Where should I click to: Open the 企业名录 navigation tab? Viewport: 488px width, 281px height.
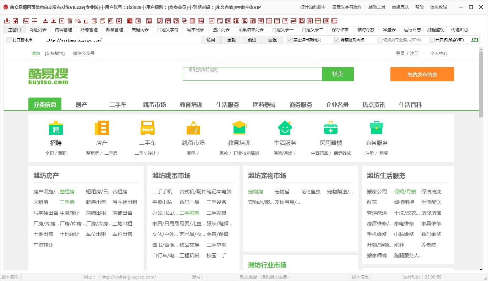338,105
